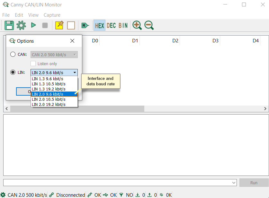The height and width of the screenshot is (198, 269).
Task: Click the Canny CAN/LIN Monitor title bar app icon
Action: [x=6, y=4]
